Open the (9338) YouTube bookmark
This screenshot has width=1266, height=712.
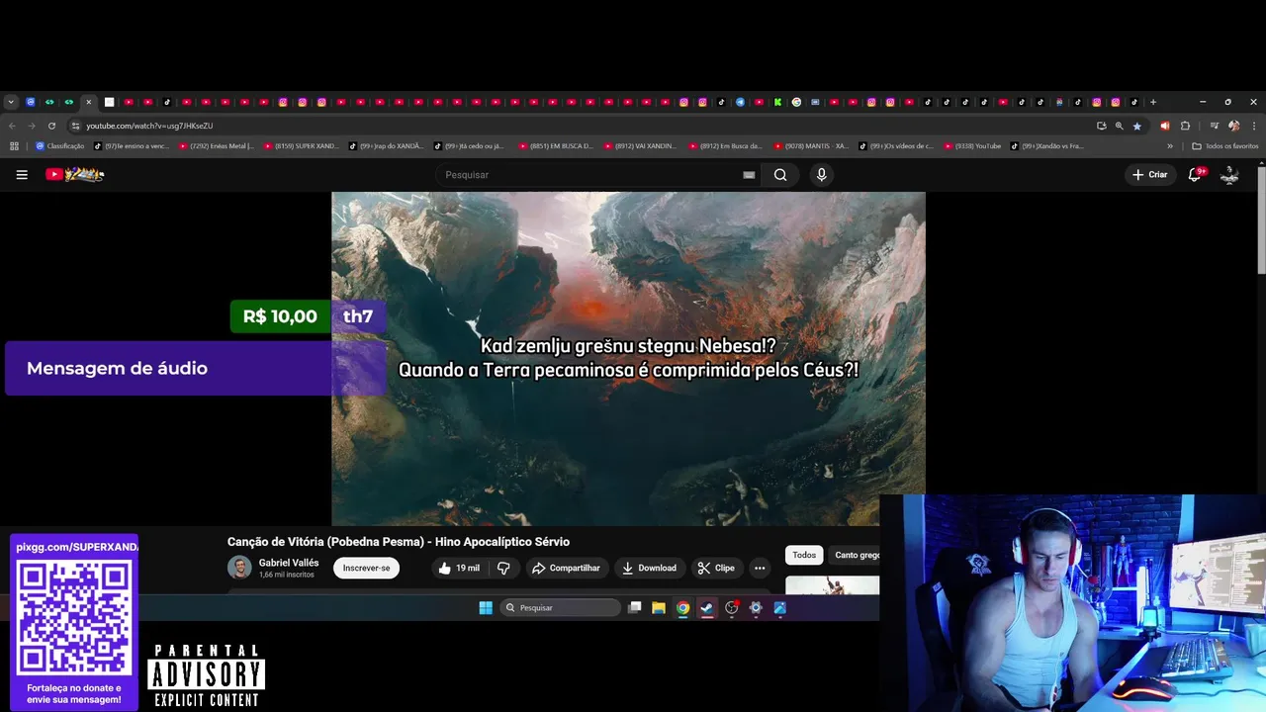click(972, 146)
